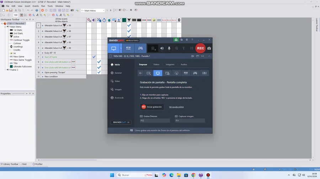Collapse Bandicam panel with chevron up
This screenshot has width=320, height=179.
pyautogui.click(x=209, y=56)
